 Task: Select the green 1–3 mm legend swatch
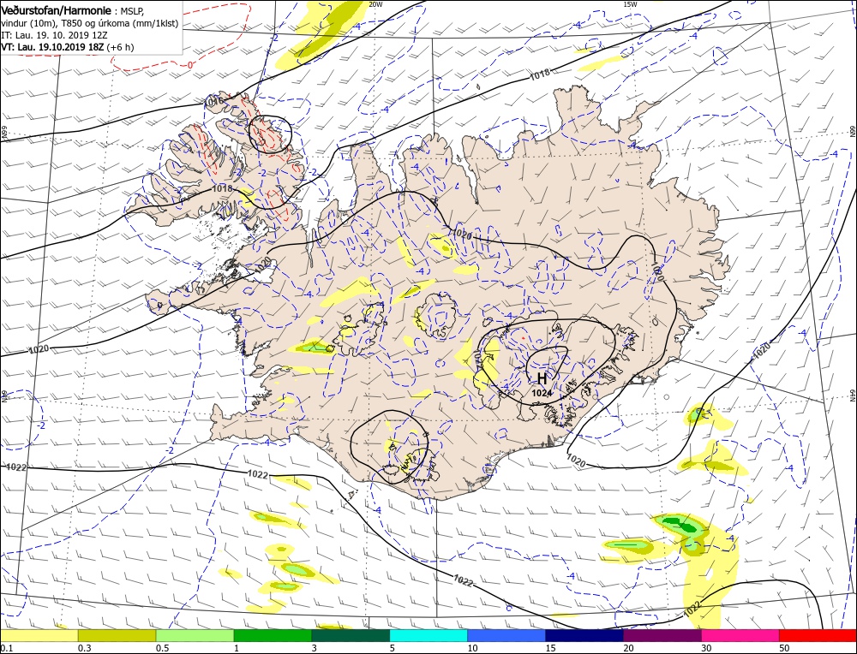(273, 635)
